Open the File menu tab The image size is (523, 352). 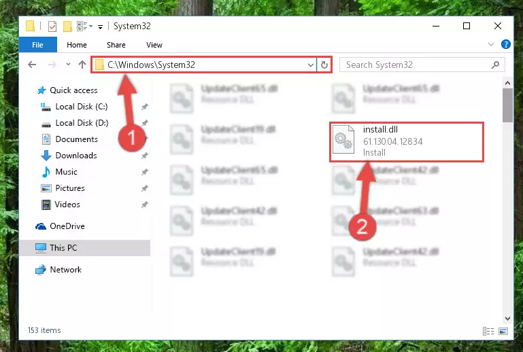37,45
